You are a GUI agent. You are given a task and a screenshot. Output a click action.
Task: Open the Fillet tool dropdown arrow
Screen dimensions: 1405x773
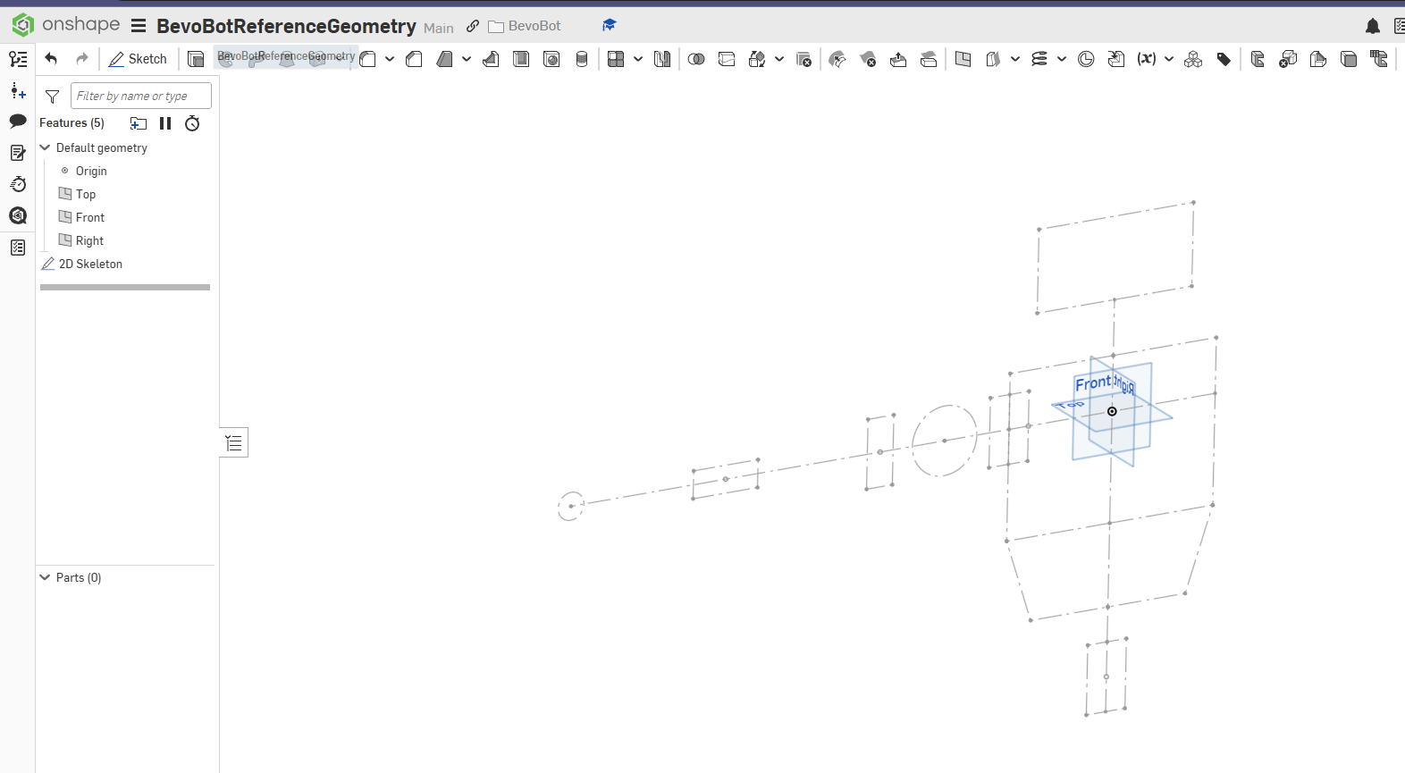pos(390,59)
